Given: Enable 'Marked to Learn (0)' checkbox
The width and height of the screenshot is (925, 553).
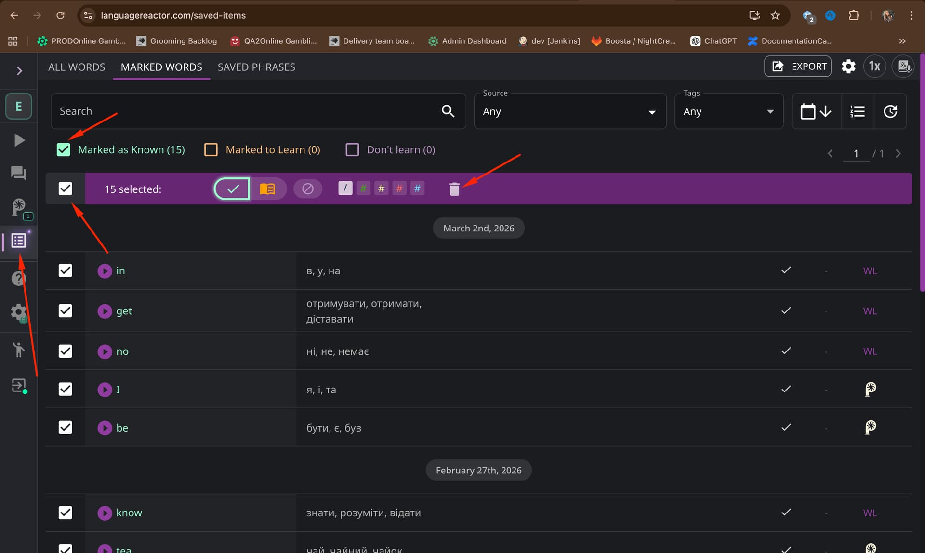Looking at the screenshot, I should coord(211,149).
